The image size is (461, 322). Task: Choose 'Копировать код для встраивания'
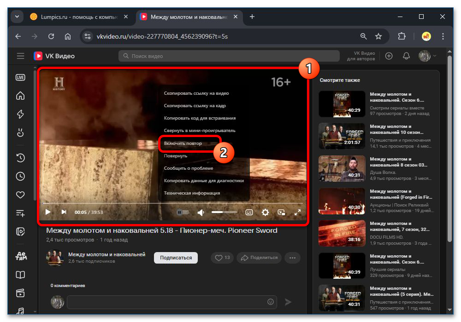click(x=200, y=118)
